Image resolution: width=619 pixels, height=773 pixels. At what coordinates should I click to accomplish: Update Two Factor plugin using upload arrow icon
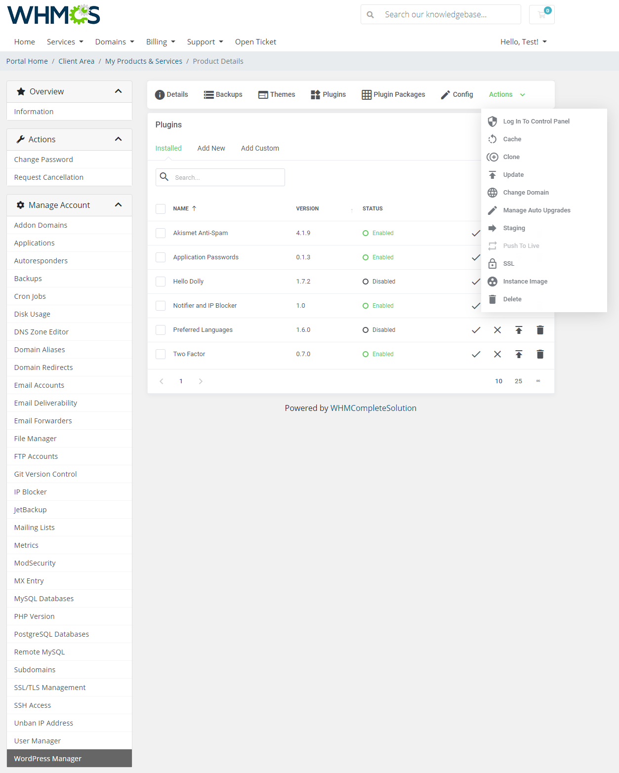pos(519,354)
